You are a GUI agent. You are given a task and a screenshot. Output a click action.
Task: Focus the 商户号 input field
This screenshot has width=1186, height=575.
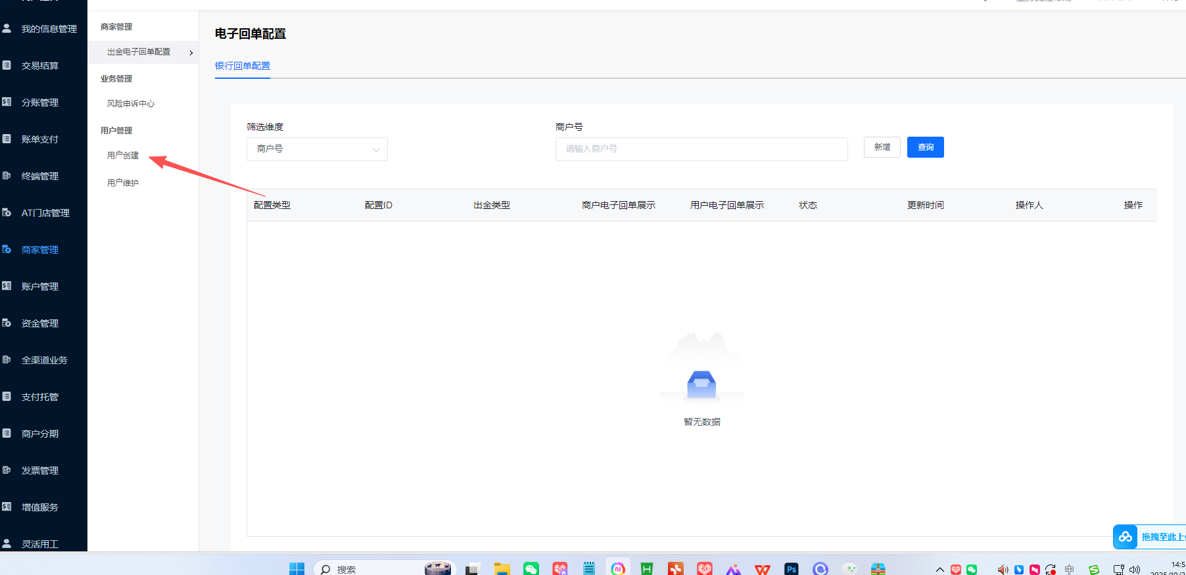(701, 149)
